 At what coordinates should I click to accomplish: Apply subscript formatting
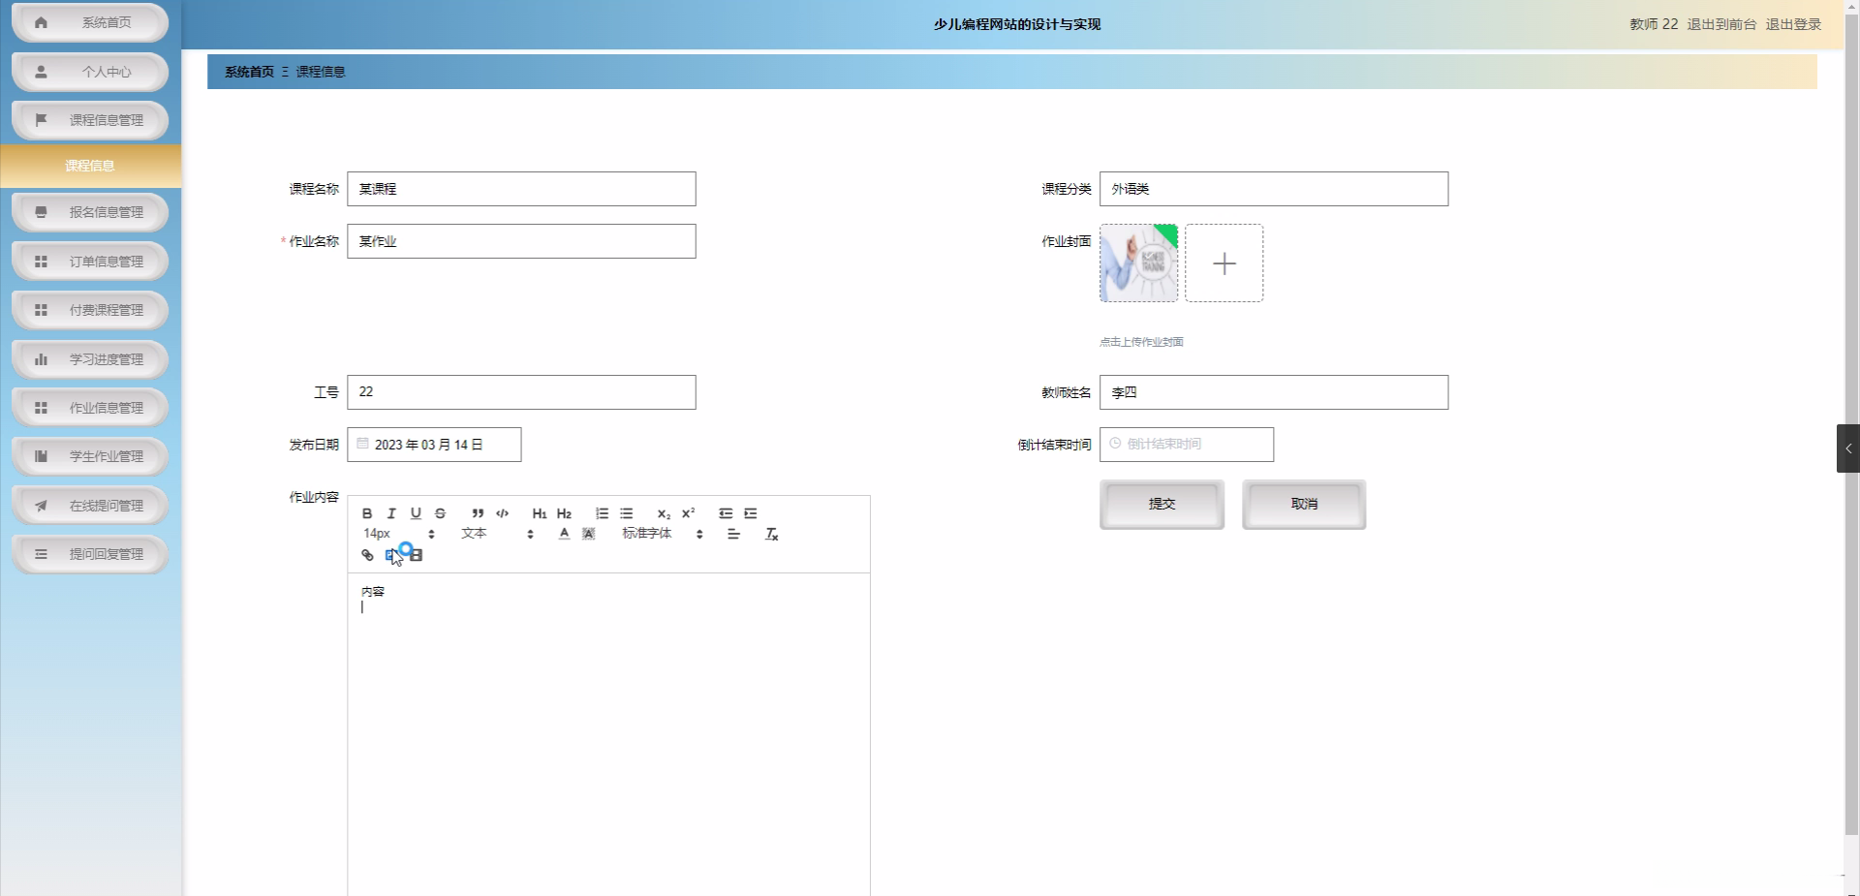click(x=664, y=513)
